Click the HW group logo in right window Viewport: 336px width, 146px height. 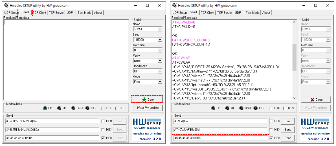pos(315,122)
